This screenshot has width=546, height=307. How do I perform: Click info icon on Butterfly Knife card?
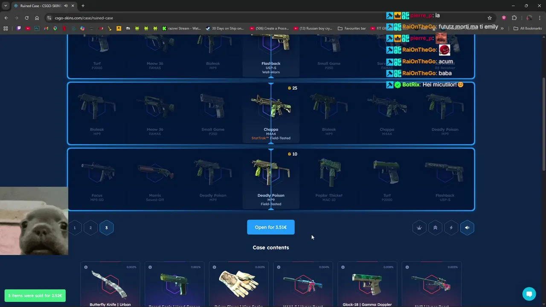click(86, 267)
